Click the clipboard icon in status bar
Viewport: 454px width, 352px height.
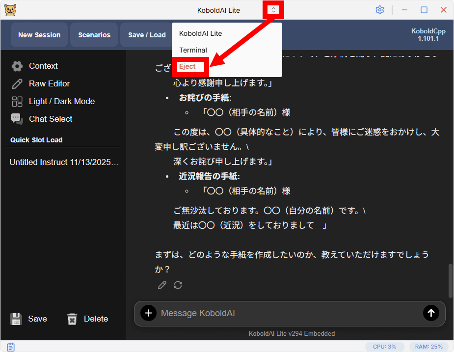[x=10, y=347]
